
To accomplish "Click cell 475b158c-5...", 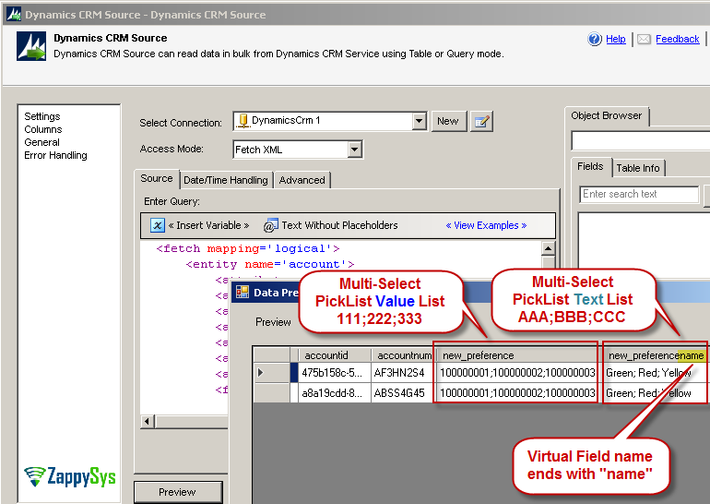I will click(x=335, y=373).
